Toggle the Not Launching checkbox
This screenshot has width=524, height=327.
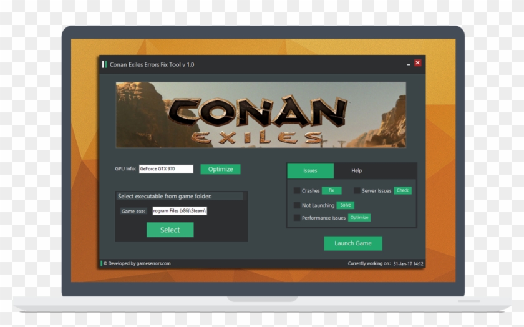[296, 205]
